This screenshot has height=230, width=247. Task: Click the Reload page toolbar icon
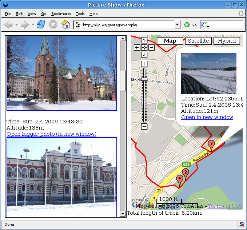pyautogui.click(x=40, y=25)
